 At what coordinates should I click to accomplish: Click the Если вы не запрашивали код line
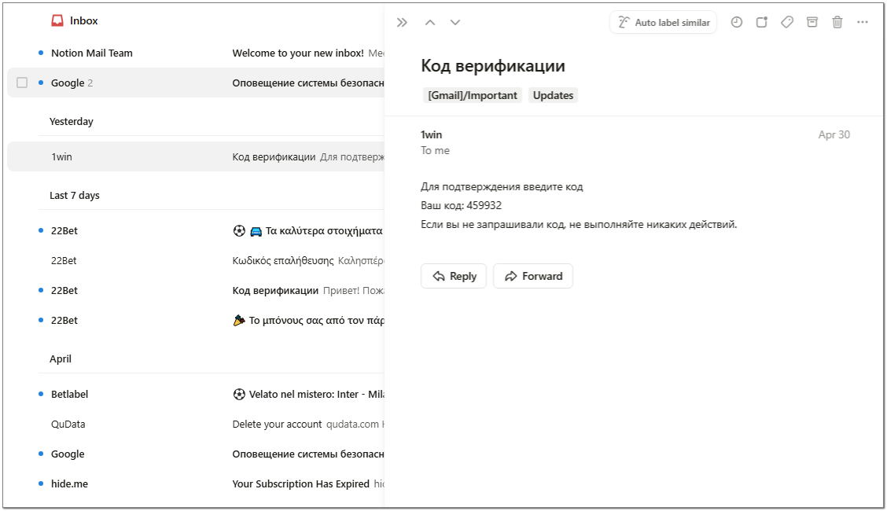tap(579, 224)
